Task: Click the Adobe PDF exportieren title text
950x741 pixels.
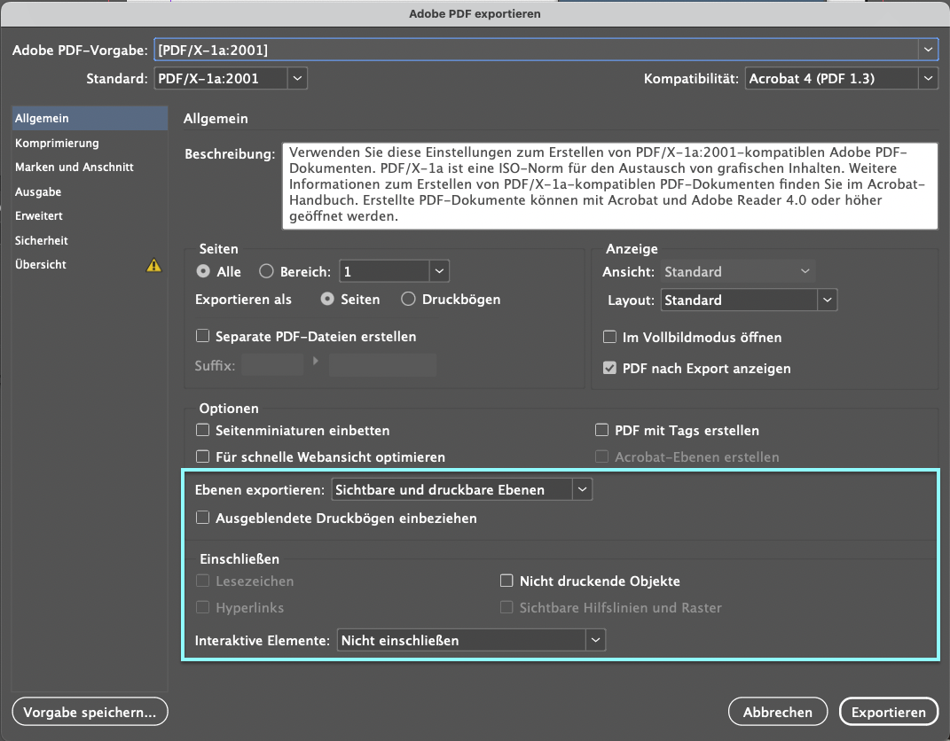Action: tap(475, 13)
